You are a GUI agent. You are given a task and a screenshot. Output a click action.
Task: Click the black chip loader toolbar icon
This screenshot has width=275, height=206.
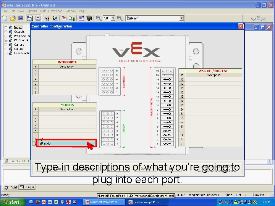click(x=89, y=18)
